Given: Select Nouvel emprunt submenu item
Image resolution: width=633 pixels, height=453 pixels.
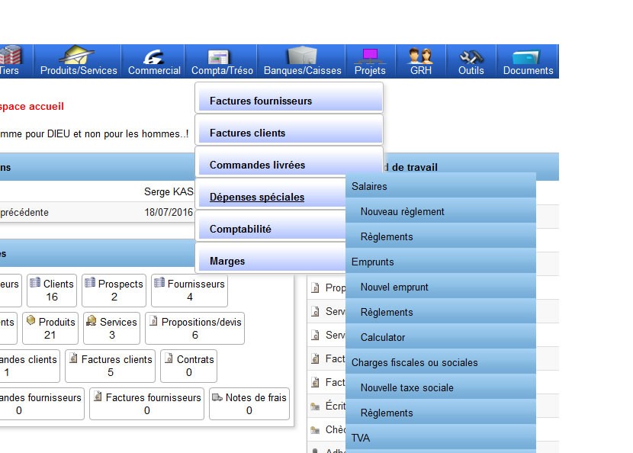Looking at the screenshot, I should click(x=441, y=287).
